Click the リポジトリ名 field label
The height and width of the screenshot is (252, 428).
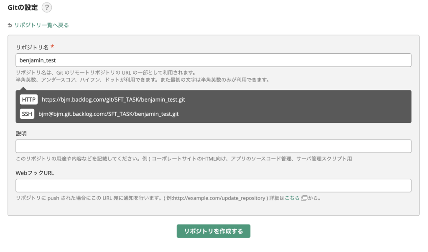pyautogui.click(x=32, y=47)
